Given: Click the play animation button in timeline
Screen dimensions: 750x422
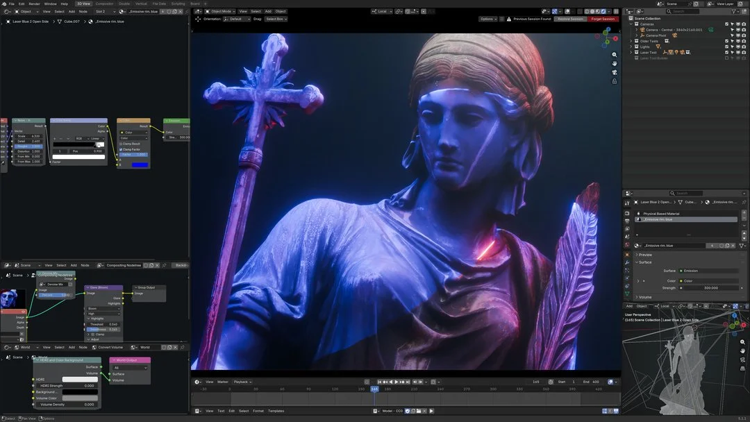Looking at the screenshot, I should pyautogui.click(x=396, y=382).
